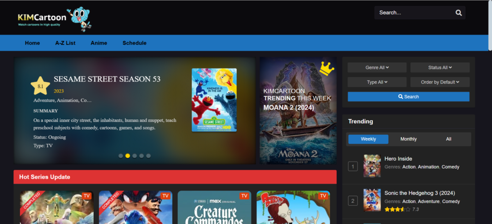Click the yellow crown icon on Moana banner
The height and width of the screenshot is (224, 492).
coord(327,69)
